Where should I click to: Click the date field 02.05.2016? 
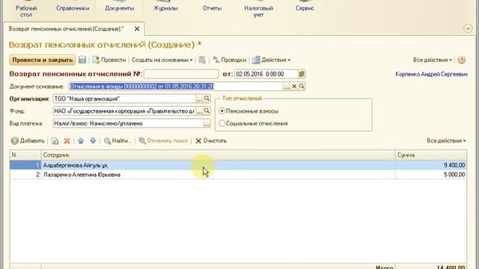coord(266,74)
